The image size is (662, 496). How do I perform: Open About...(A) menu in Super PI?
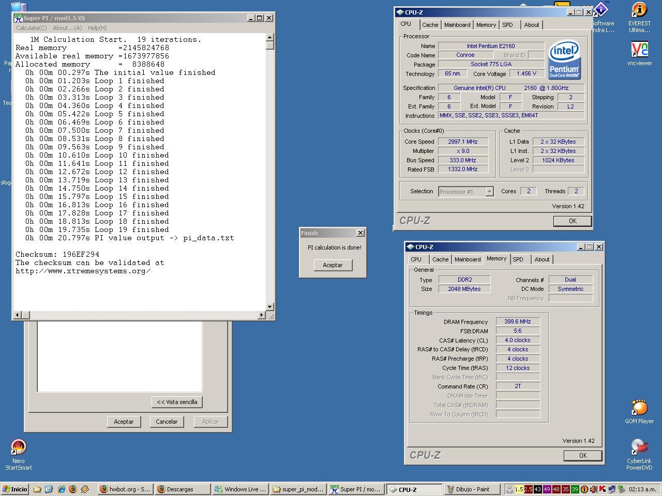pyautogui.click(x=67, y=28)
